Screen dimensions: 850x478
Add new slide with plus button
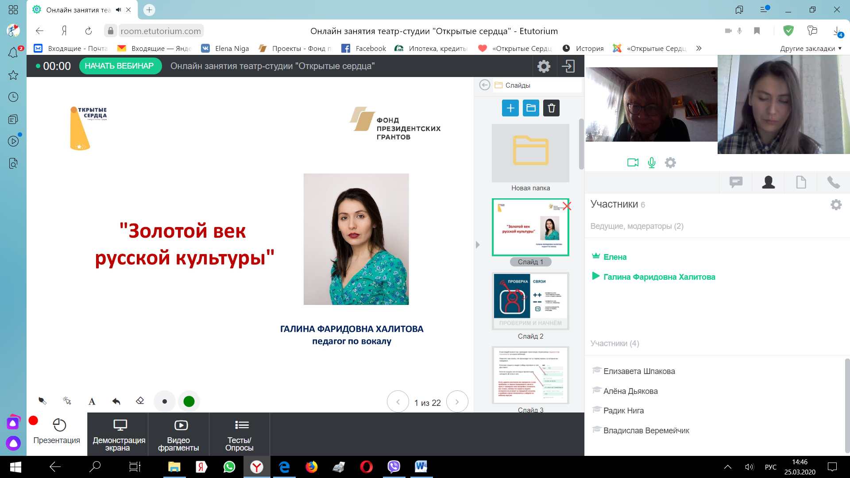pyautogui.click(x=510, y=108)
